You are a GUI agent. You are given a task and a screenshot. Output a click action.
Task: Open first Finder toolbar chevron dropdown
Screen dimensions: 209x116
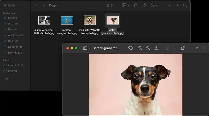point(170,5)
